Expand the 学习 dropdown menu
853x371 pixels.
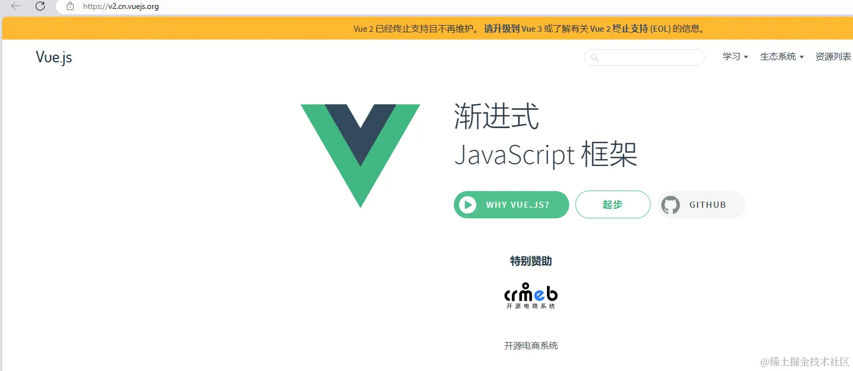pyautogui.click(x=735, y=57)
